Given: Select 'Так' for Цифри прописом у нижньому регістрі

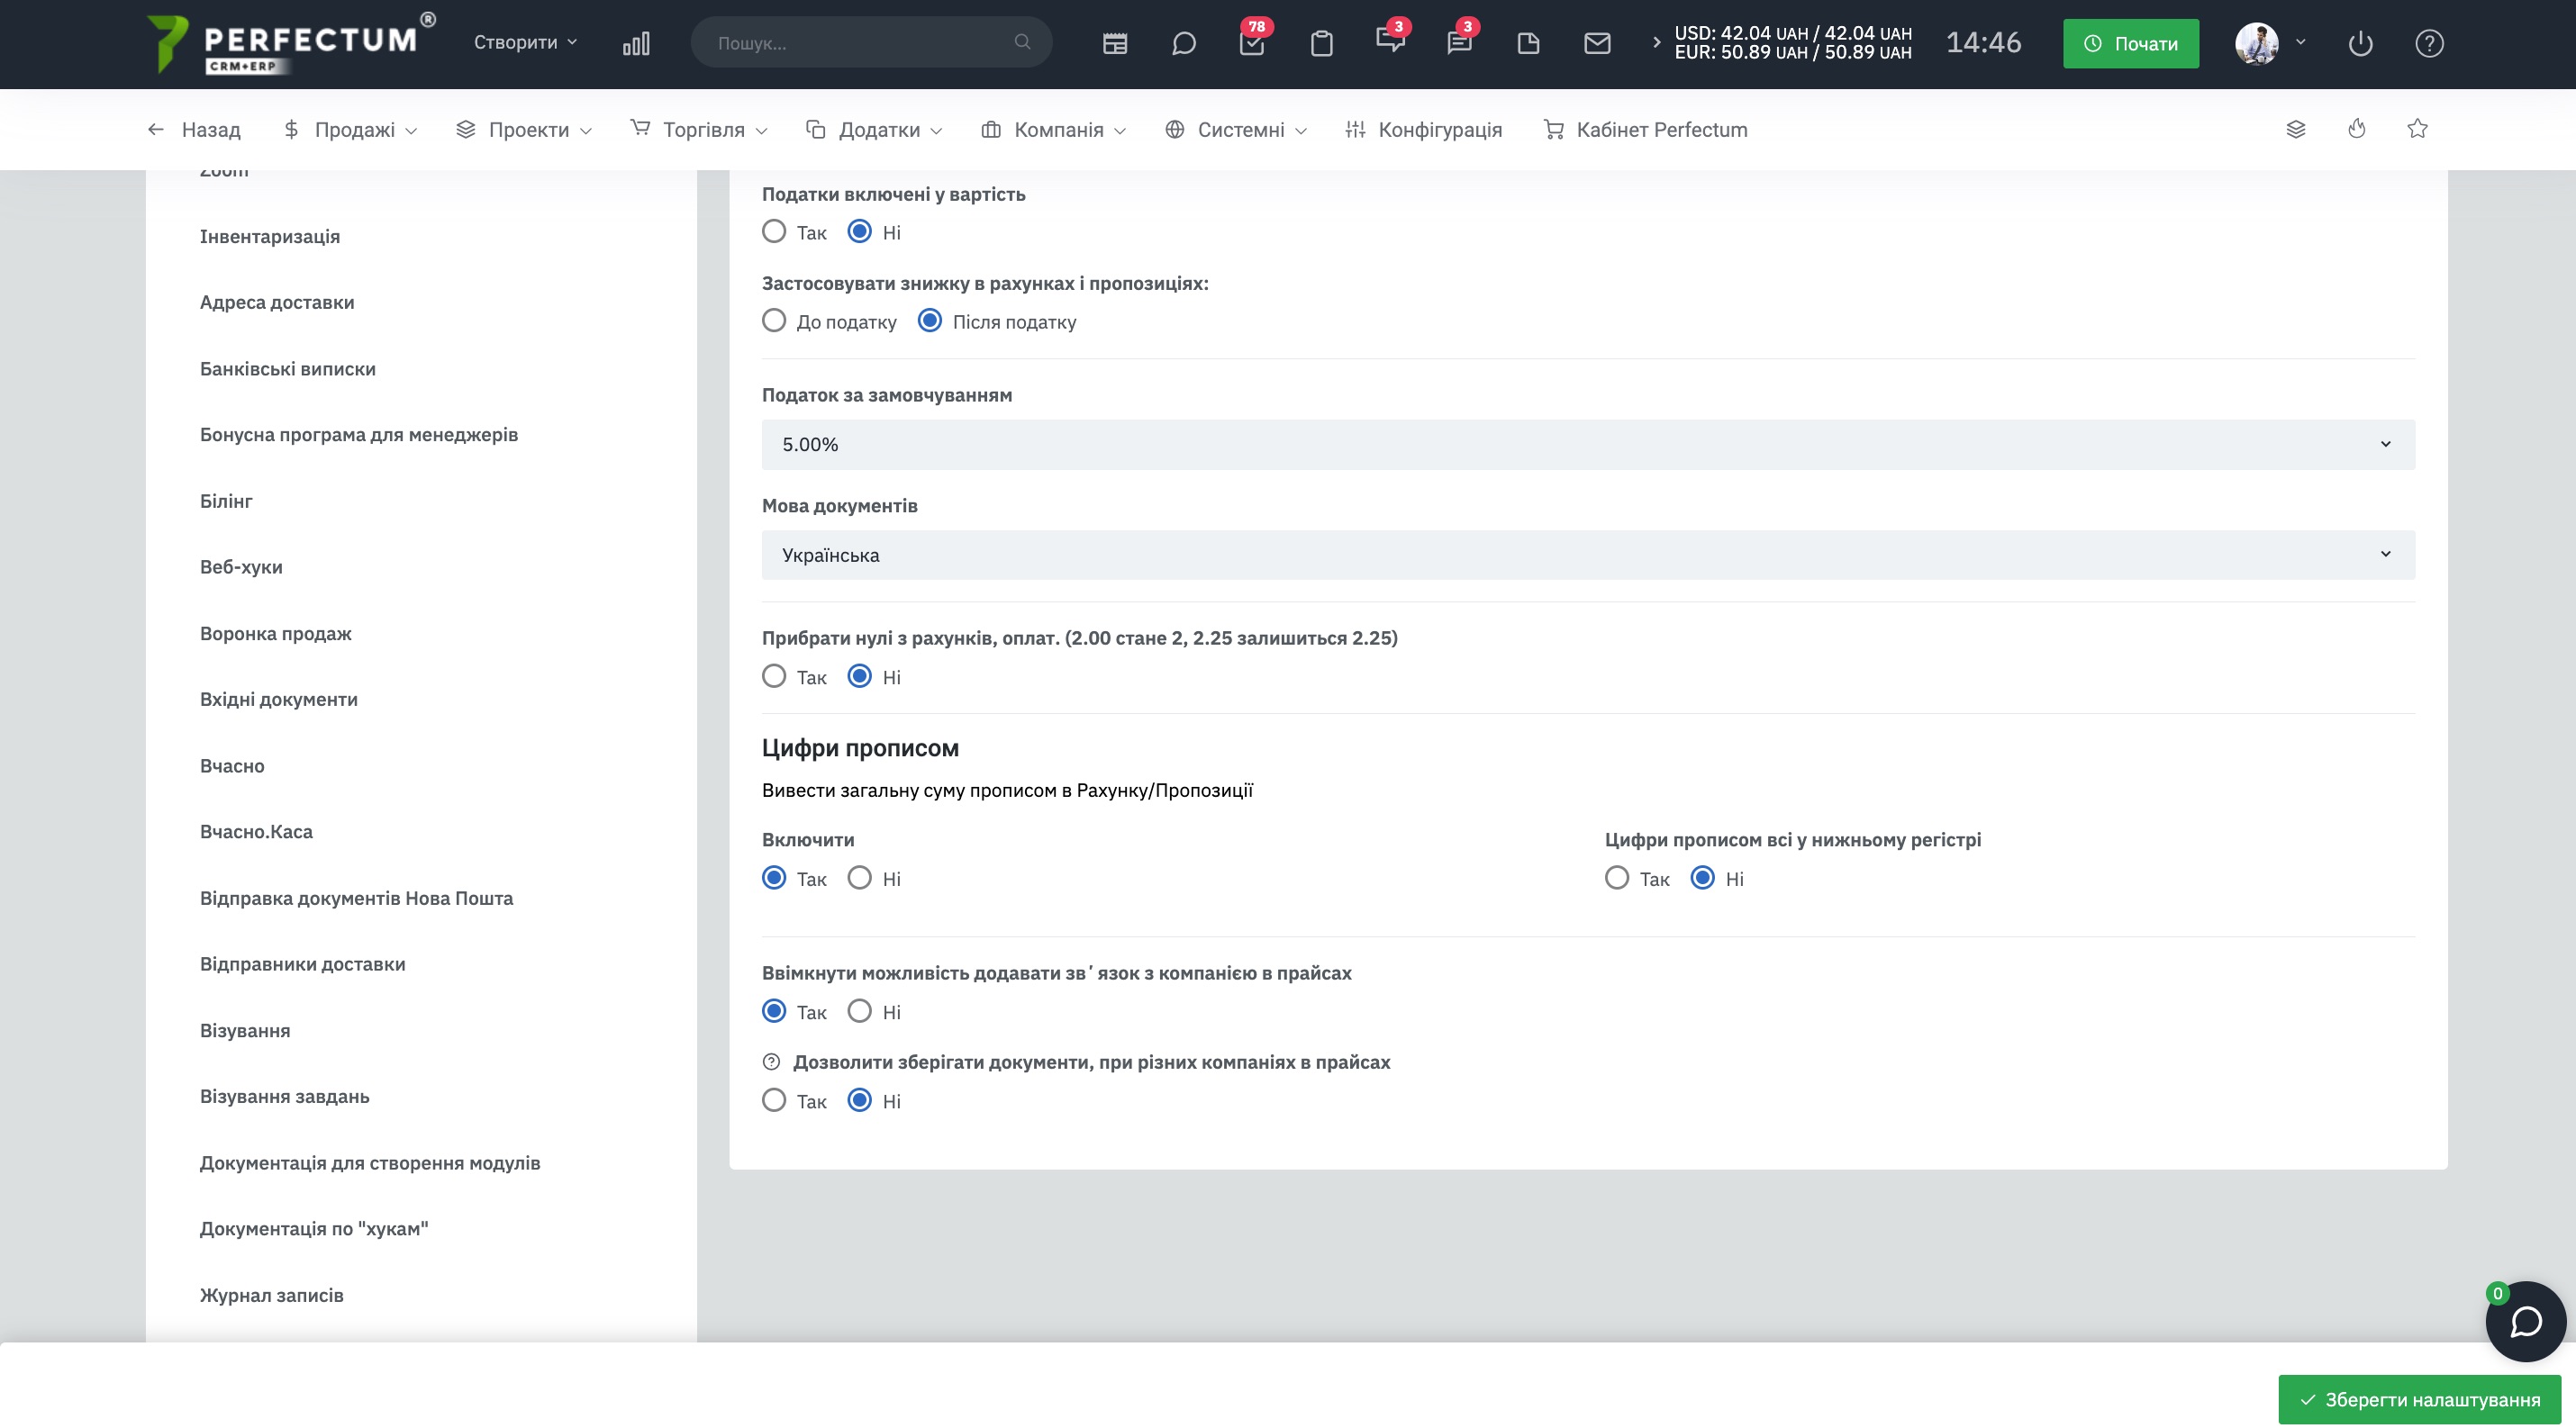Looking at the screenshot, I should click(x=1616, y=879).
